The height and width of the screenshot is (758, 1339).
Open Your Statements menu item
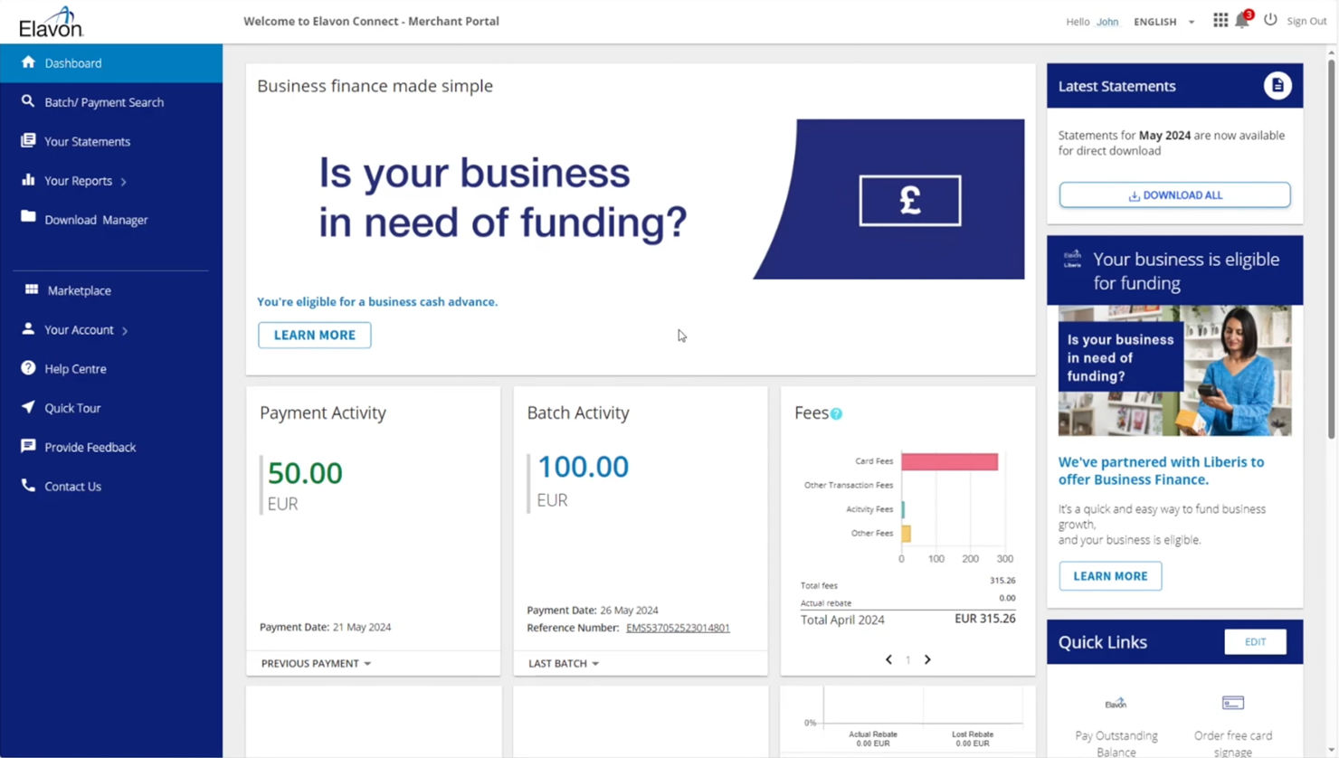(x=111, y=141)
